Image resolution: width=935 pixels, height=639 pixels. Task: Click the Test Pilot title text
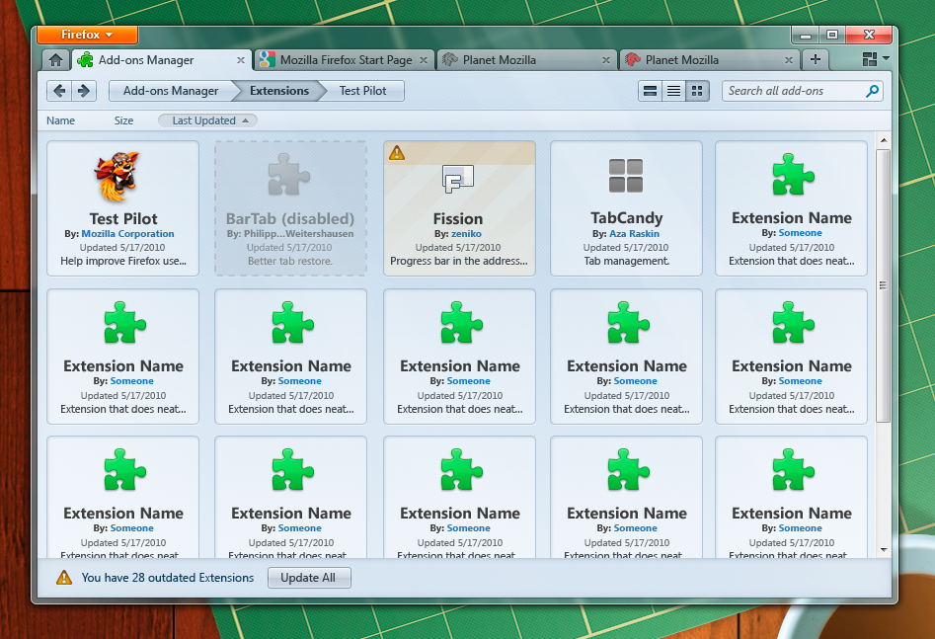123,218
